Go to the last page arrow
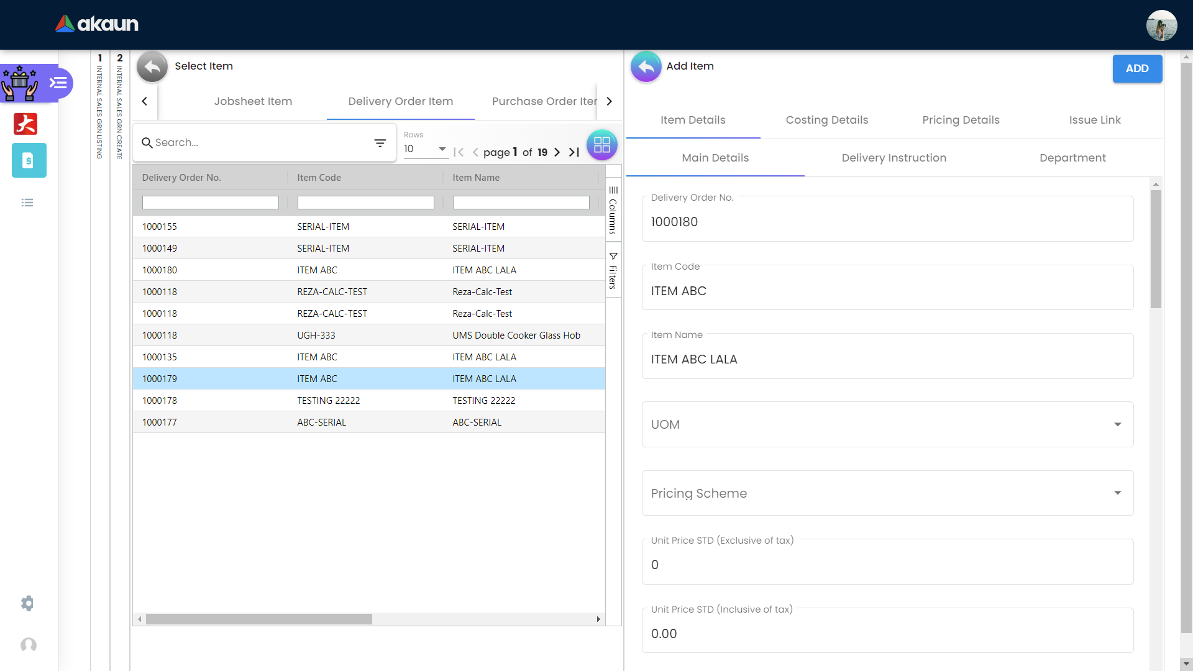The width and height of the screenshot is (1193, 671). (x=574, y=152)
